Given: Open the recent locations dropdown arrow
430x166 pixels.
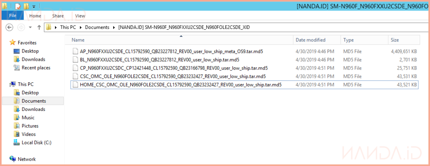Looking at the screenshot, I should [31, 27].
